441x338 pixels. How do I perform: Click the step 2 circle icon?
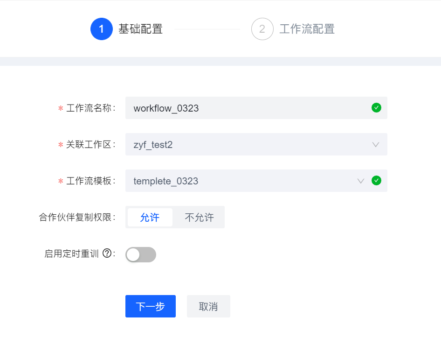coord(262,29)
